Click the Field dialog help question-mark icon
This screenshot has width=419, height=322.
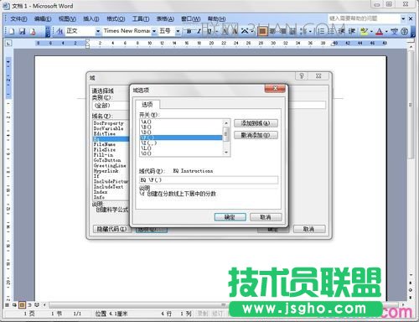click(302, 75)
